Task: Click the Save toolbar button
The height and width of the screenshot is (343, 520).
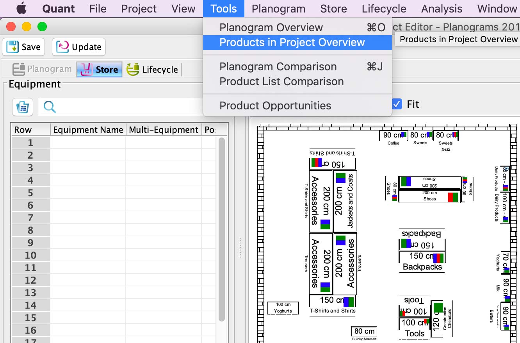Action: click(x=23, y=47)
